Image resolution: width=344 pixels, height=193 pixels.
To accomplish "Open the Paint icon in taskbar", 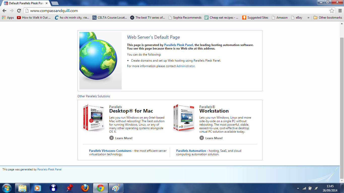I will tap(116, 188).
